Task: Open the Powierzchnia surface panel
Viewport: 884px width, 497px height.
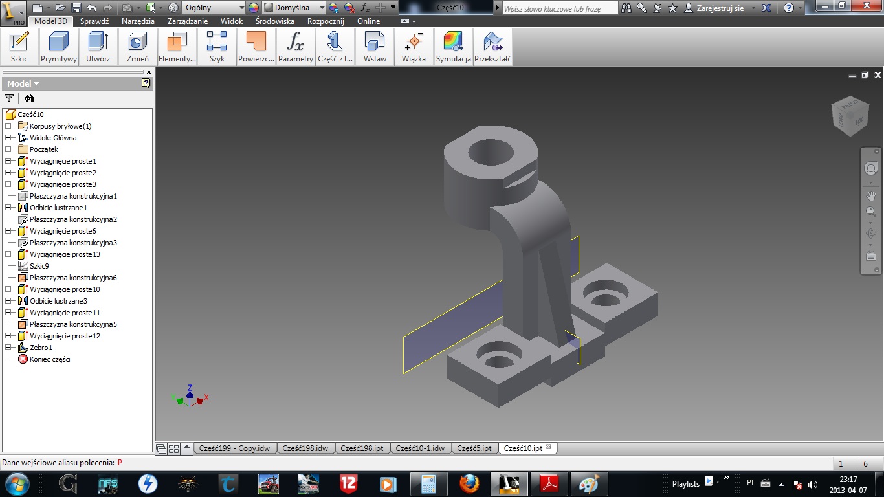Action: [256, 47]
